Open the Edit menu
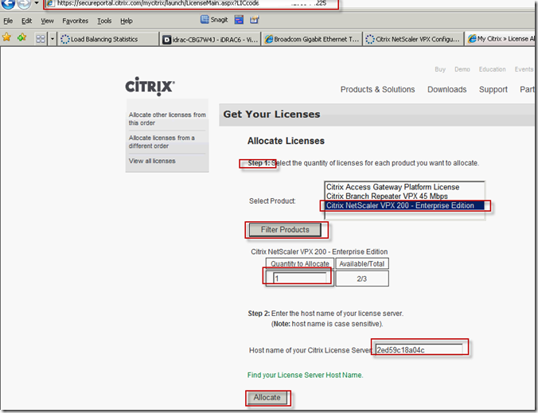This screenshot has width=538, height=413. point(26,21)
